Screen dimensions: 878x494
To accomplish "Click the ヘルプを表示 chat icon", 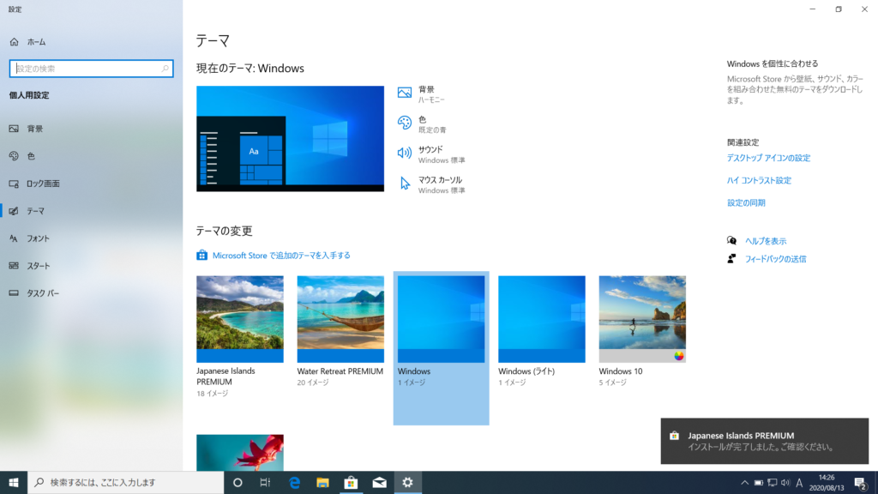I will 732,241.
